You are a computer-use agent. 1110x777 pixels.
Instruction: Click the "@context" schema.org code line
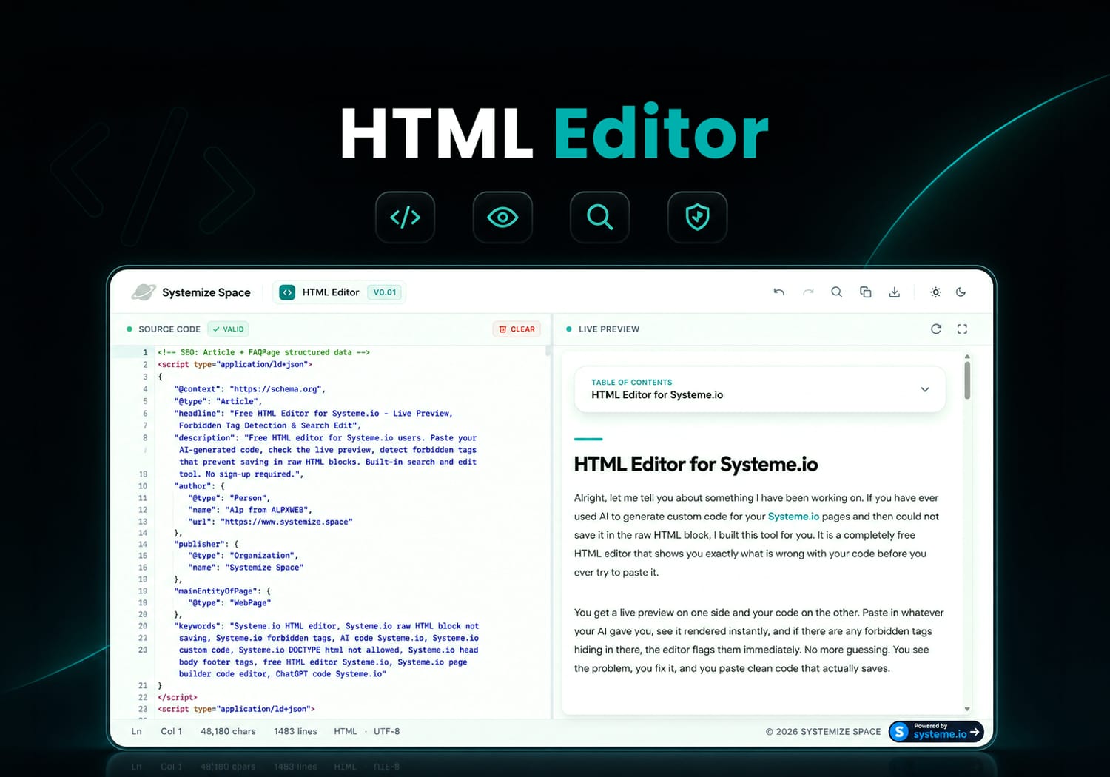pyautogui.click(x=250, y=389)
